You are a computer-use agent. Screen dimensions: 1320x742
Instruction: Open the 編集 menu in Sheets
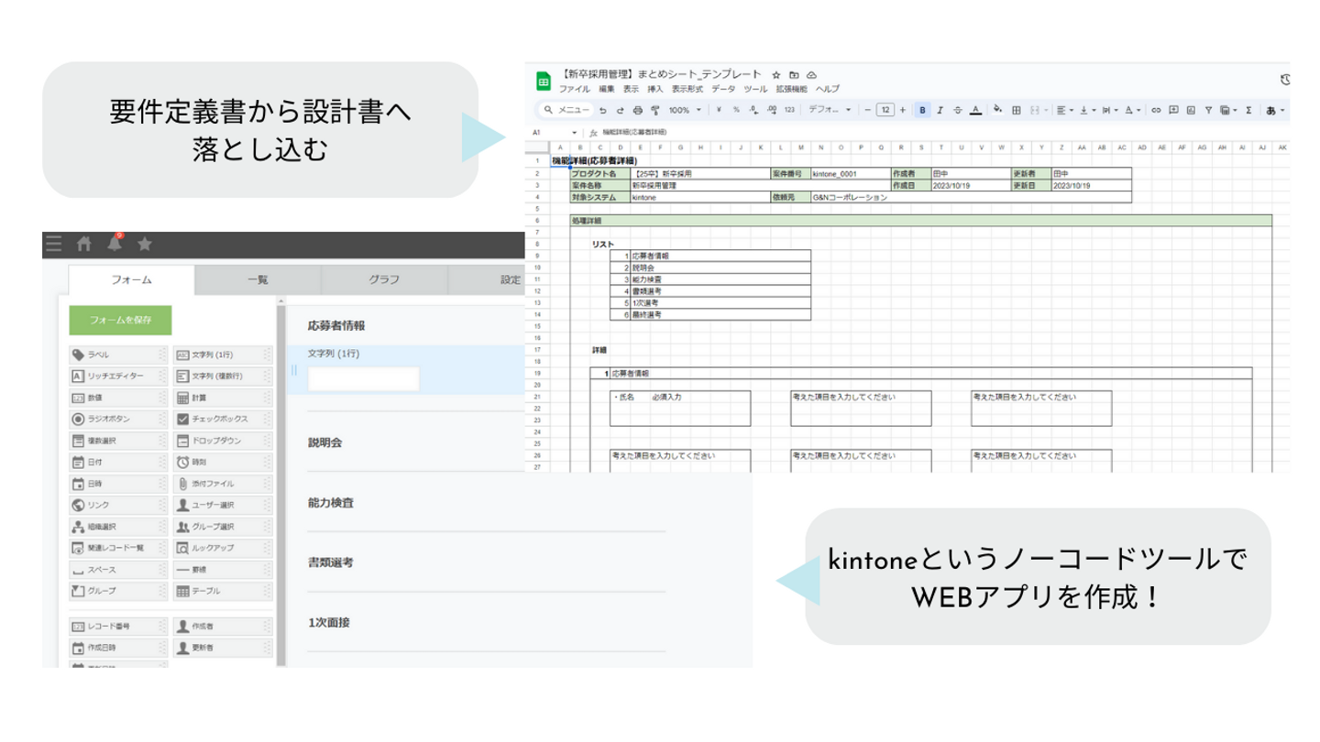pyautogui.click(x=606, y=89)
